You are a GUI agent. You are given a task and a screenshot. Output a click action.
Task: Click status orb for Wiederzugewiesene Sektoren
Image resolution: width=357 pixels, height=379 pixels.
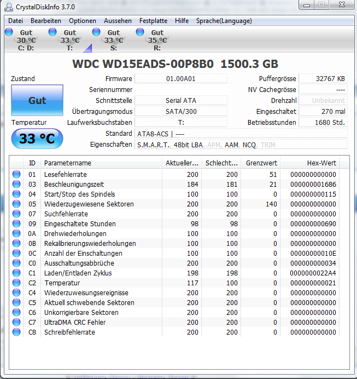pos(16,204)
